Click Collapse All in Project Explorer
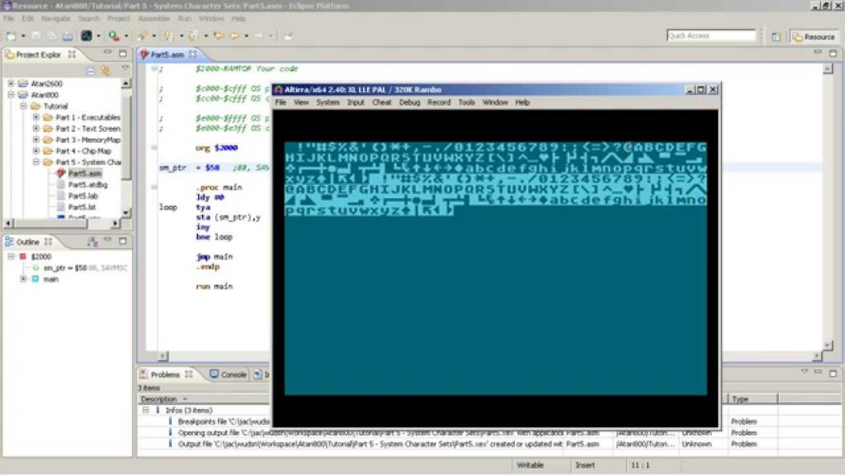845x475 pixels. 92,69
